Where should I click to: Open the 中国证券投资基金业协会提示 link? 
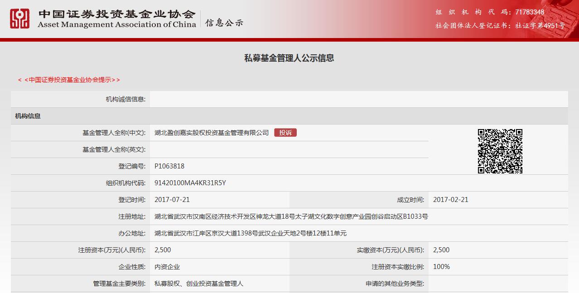pyautogui.click(x=69, y=80)
